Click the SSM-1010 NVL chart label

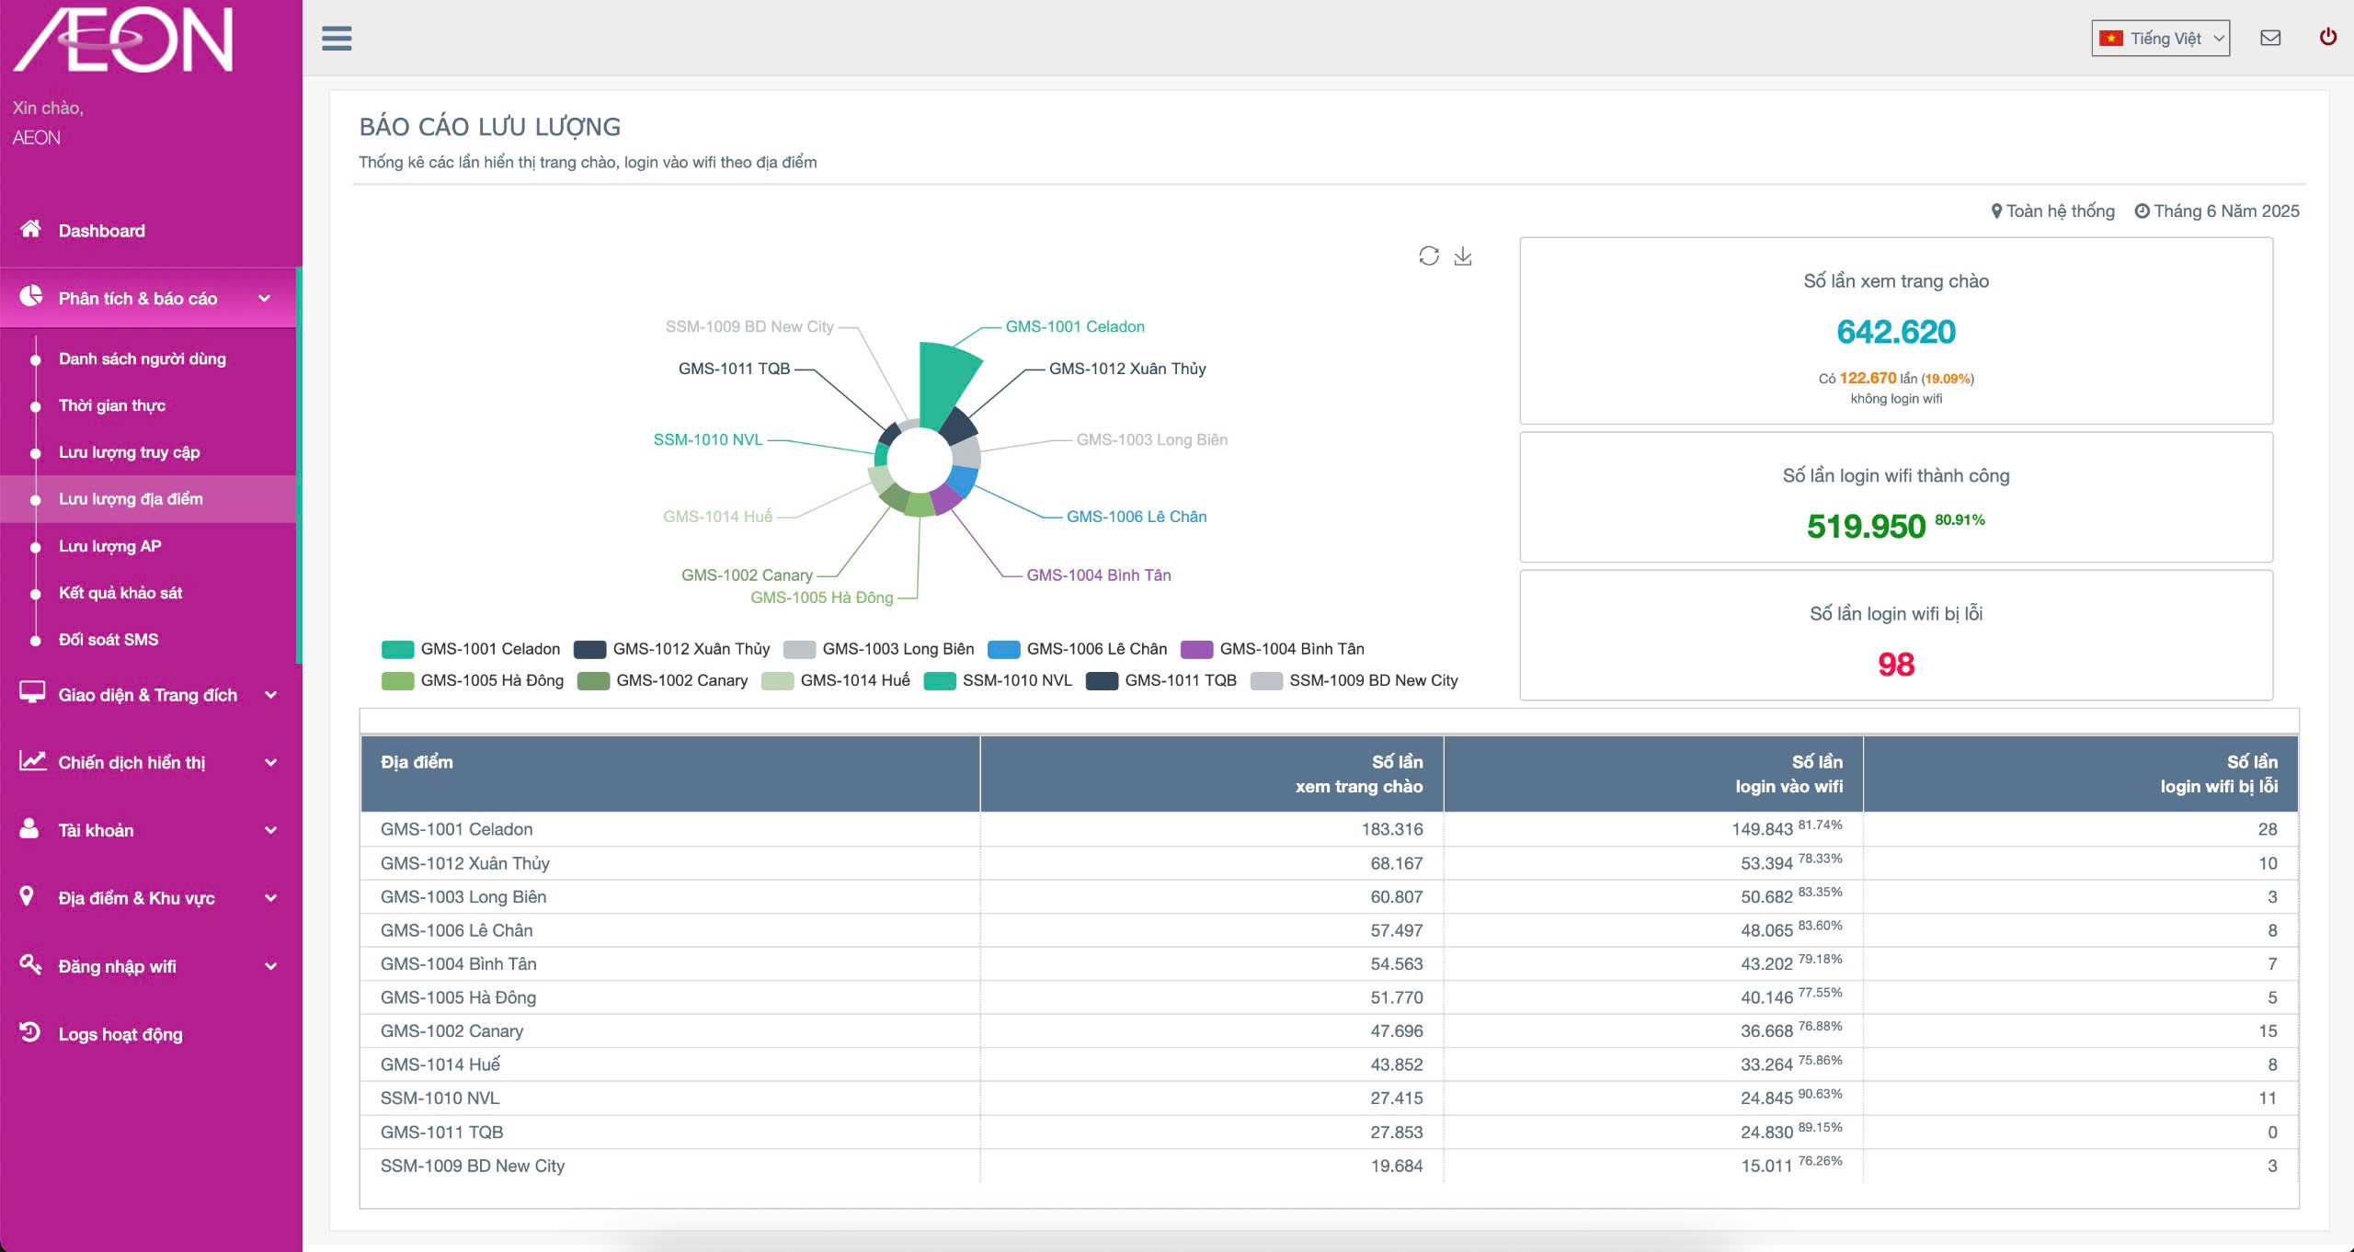[708, 439]
